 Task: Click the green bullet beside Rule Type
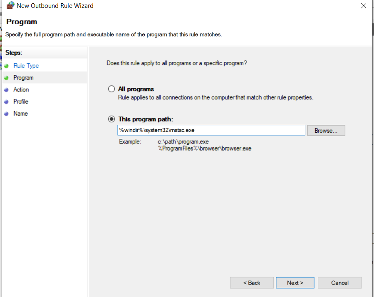pos(7,66)
